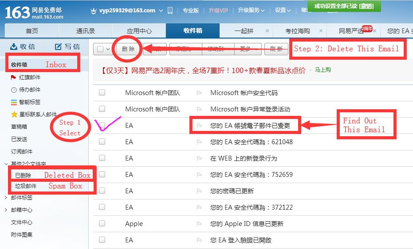Switch to the 一起拼 tab
The height and width of the screenshot is (249, 413).
(x=244, y=31)
